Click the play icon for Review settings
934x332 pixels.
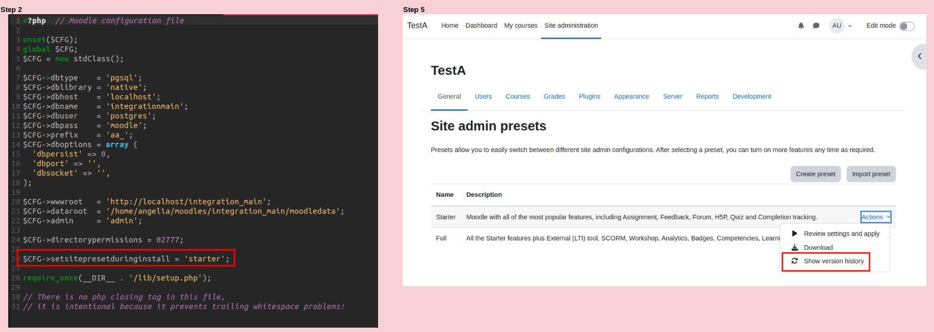click(x=795, y=233)
